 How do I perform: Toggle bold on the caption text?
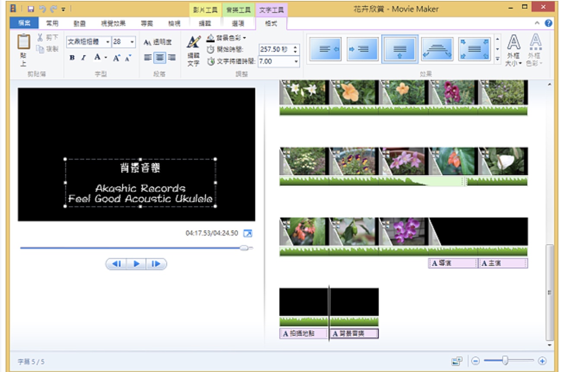click(x=72, y=57)
